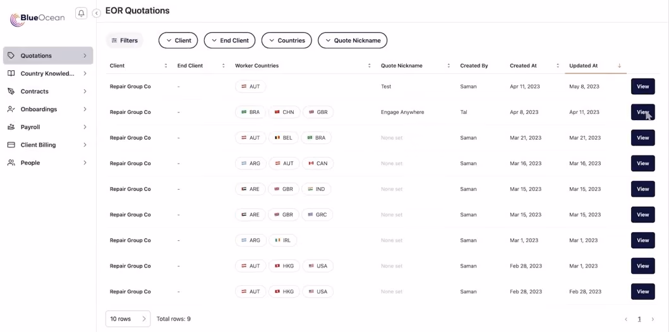Screen dimensions: 669x332
Task: Click the IRL country chip
Action: pos(283,240)
